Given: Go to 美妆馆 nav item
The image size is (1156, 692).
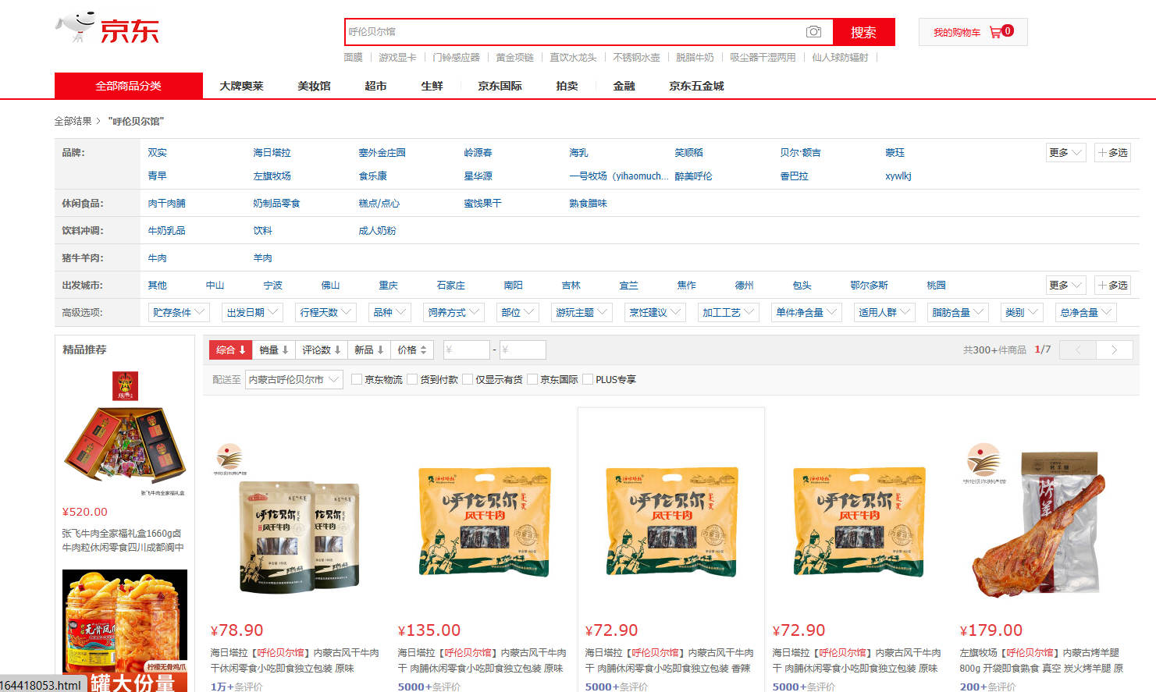Looking at the screenshot, I should click(x=314, y=86).
